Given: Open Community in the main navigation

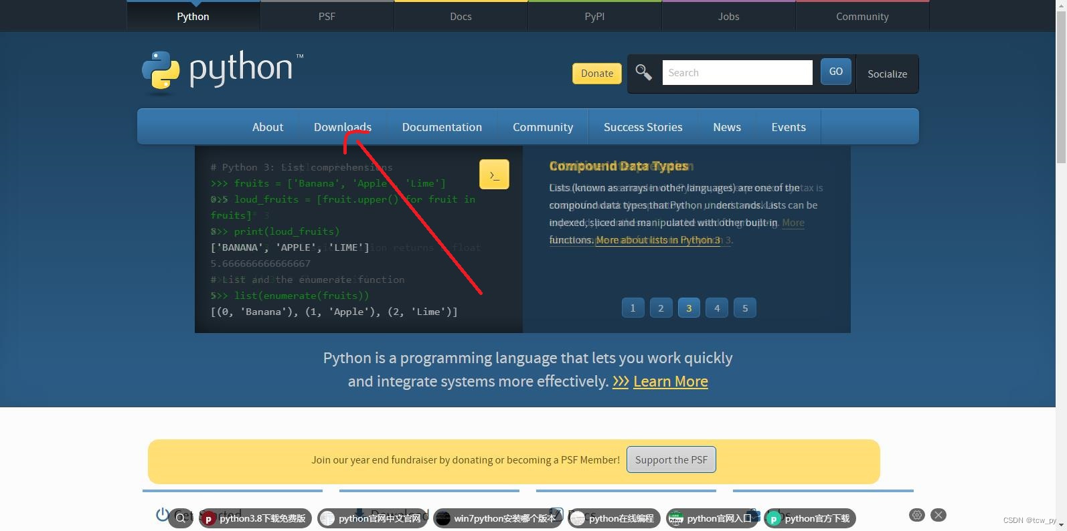Looking at the screenshot, I should (x=543, y=127).
